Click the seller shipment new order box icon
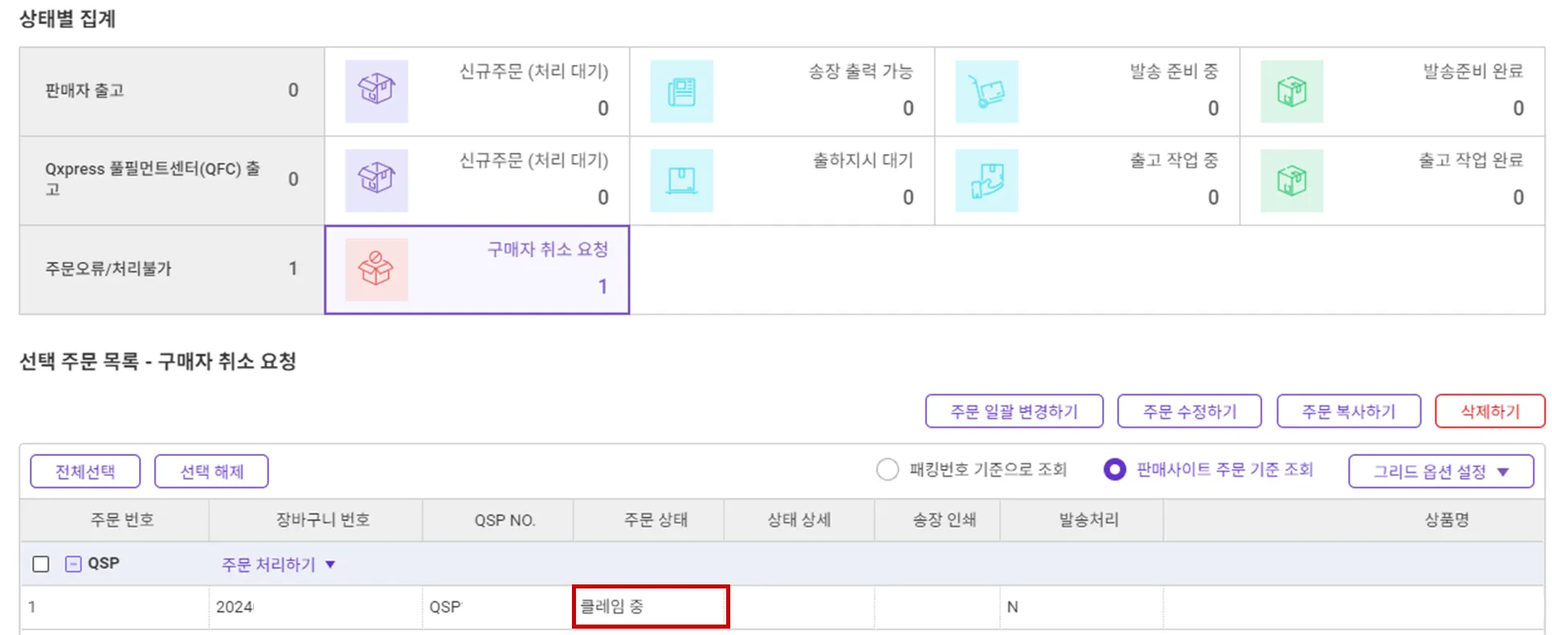 376,91
